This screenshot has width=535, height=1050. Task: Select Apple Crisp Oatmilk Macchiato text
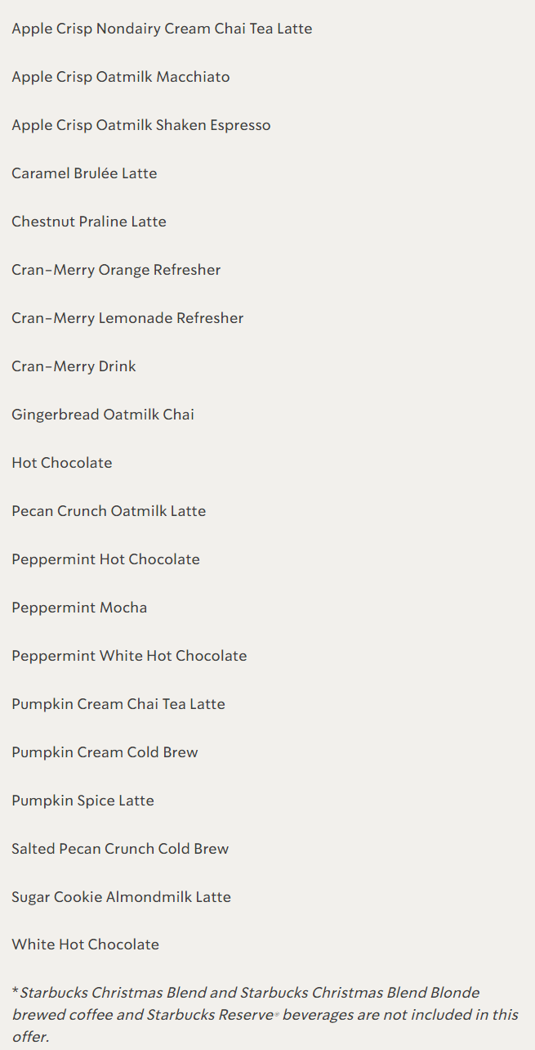click(x=121, y=77)
